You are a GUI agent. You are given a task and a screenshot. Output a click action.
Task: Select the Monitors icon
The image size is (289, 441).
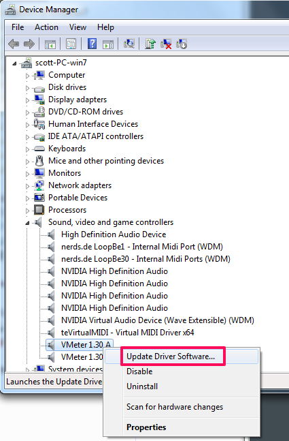39,173
